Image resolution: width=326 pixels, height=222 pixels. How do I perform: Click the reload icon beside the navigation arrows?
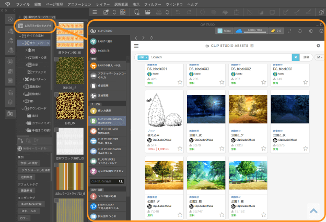click(152, 38)
